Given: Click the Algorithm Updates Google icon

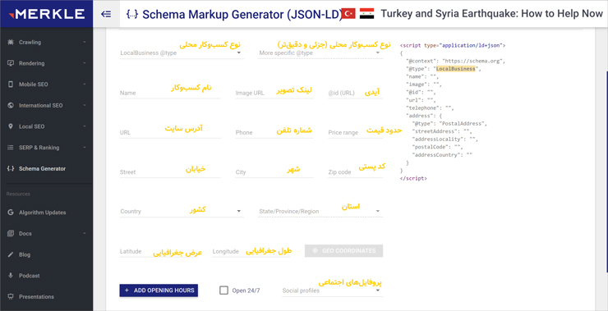Looking at the screenshot, I should [11, 213].
